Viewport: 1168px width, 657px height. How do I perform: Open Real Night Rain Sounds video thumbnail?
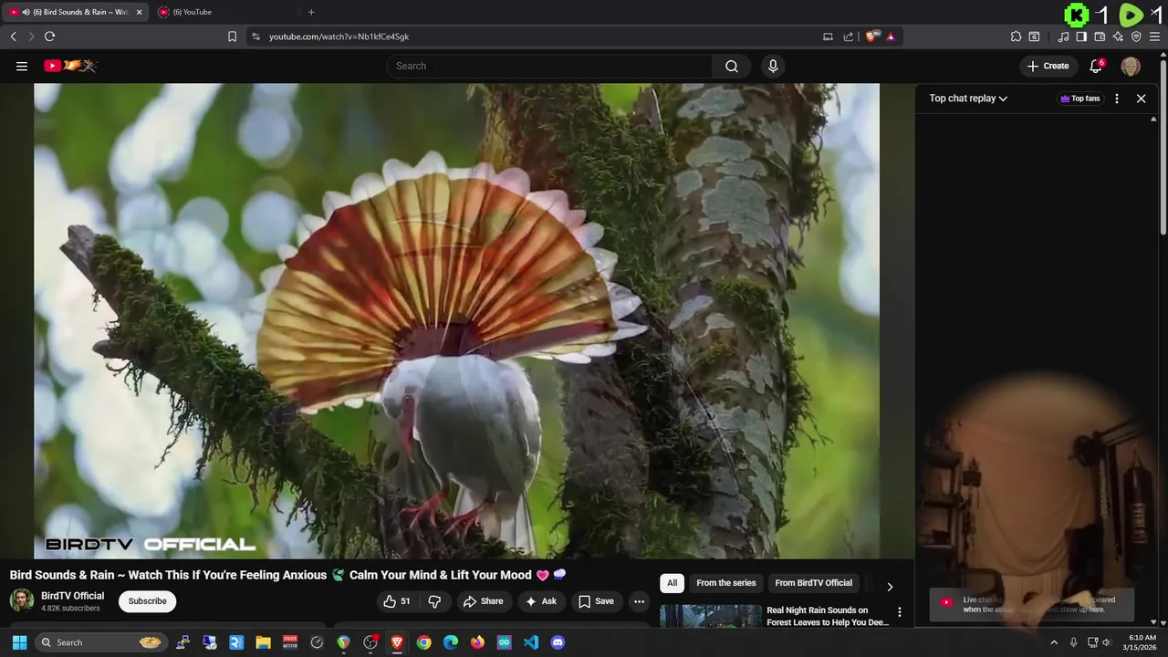coord(711,616)
